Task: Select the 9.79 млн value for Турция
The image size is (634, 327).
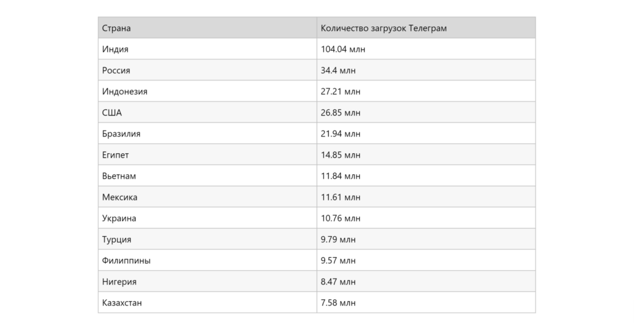Action: pyautogui.click(x=338, y=239)
